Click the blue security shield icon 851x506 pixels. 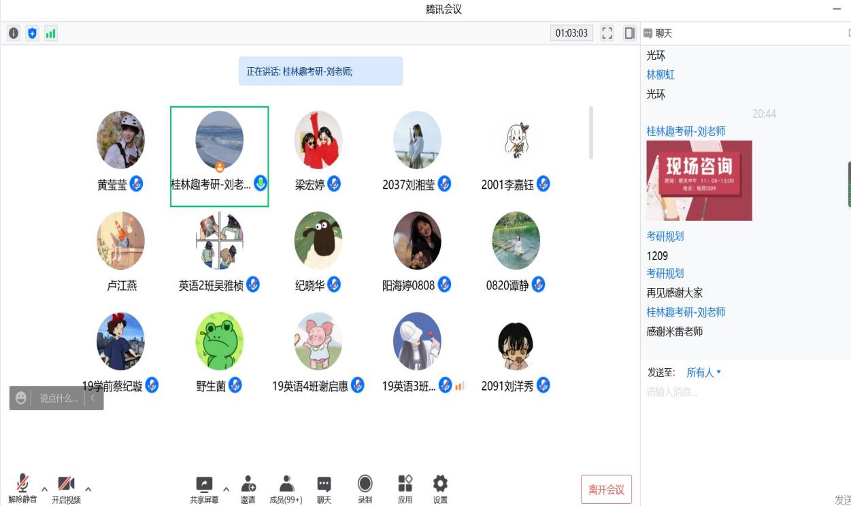tap(32, 33)
